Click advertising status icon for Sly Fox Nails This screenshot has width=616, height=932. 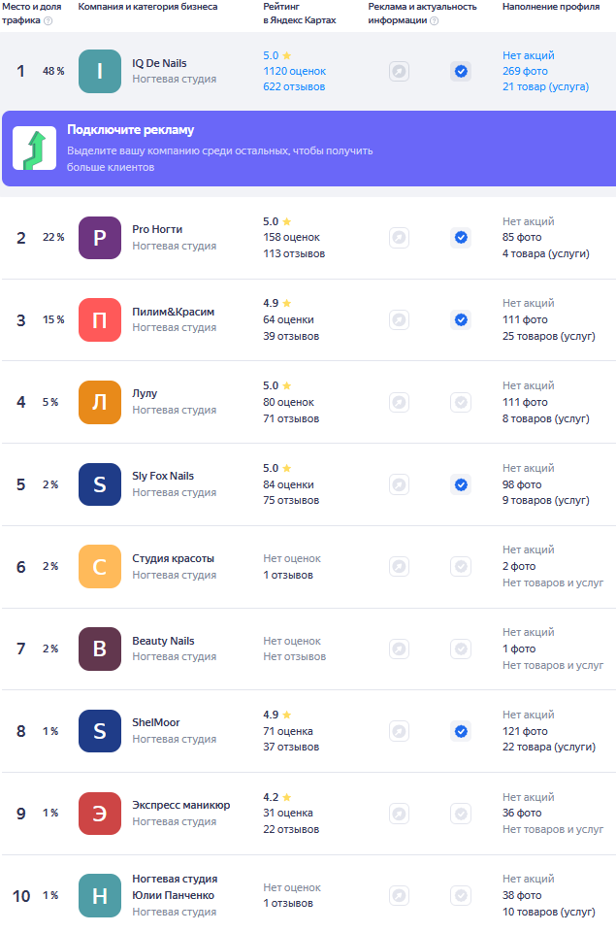tap(399, 484)
